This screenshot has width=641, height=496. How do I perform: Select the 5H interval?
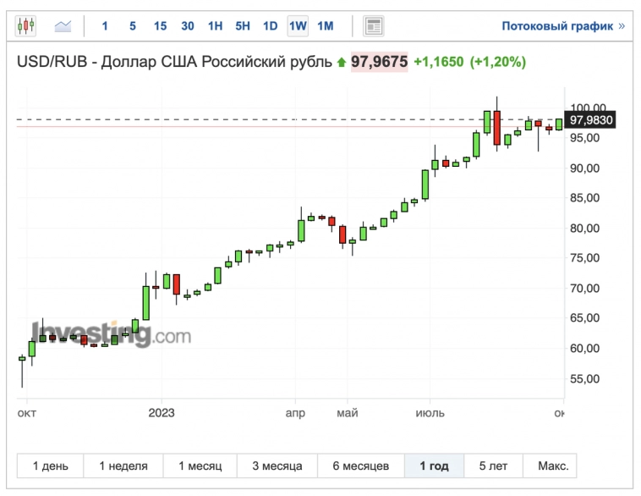pyautogui.click(x=243, y=25)
